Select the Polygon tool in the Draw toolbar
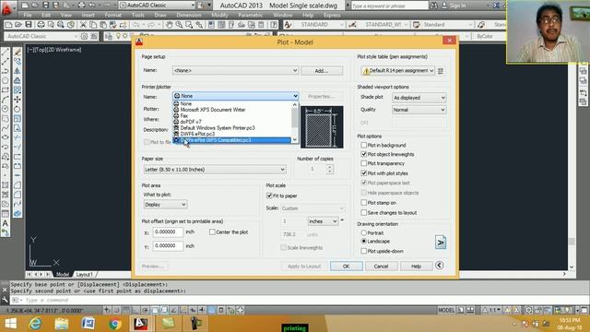The width and height of the screenshot is (590, 332). [6, 80]
